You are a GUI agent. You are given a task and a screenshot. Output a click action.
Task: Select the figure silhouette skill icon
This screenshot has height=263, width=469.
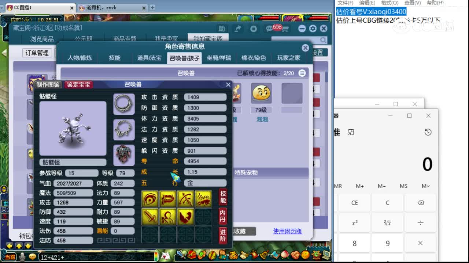[x=168, y=216]
